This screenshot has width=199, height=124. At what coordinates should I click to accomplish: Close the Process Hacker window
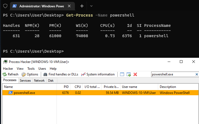(193, 62)
